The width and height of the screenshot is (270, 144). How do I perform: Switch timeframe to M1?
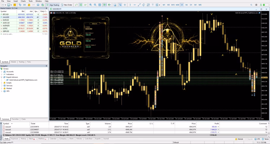coord(164,5)
